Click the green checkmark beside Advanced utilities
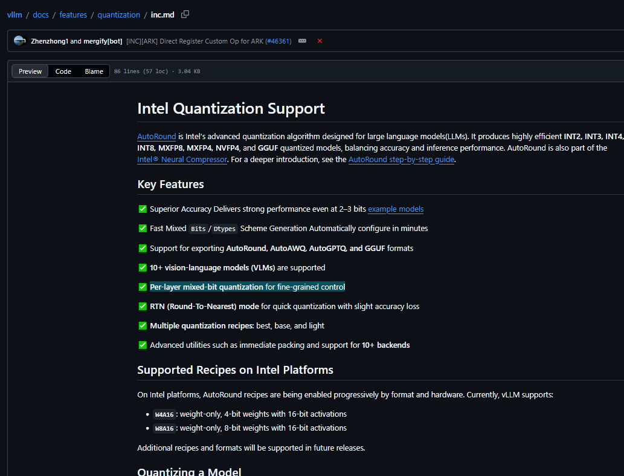 point(143,345)
